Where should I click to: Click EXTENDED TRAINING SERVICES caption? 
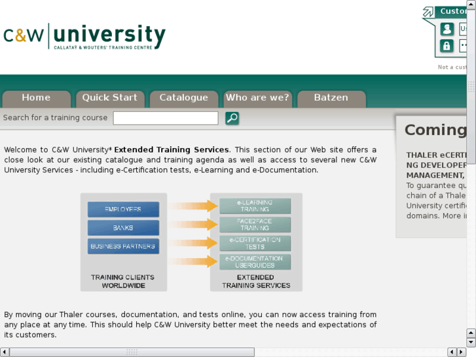[x=256, y=282]
